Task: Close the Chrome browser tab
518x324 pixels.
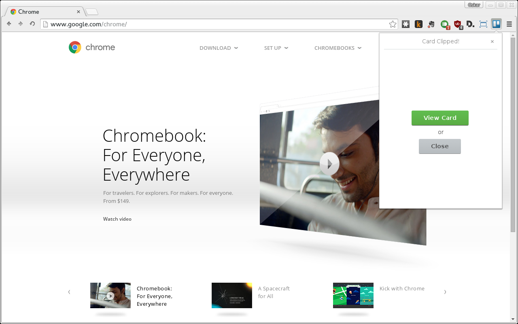Action: click(79, 12)
